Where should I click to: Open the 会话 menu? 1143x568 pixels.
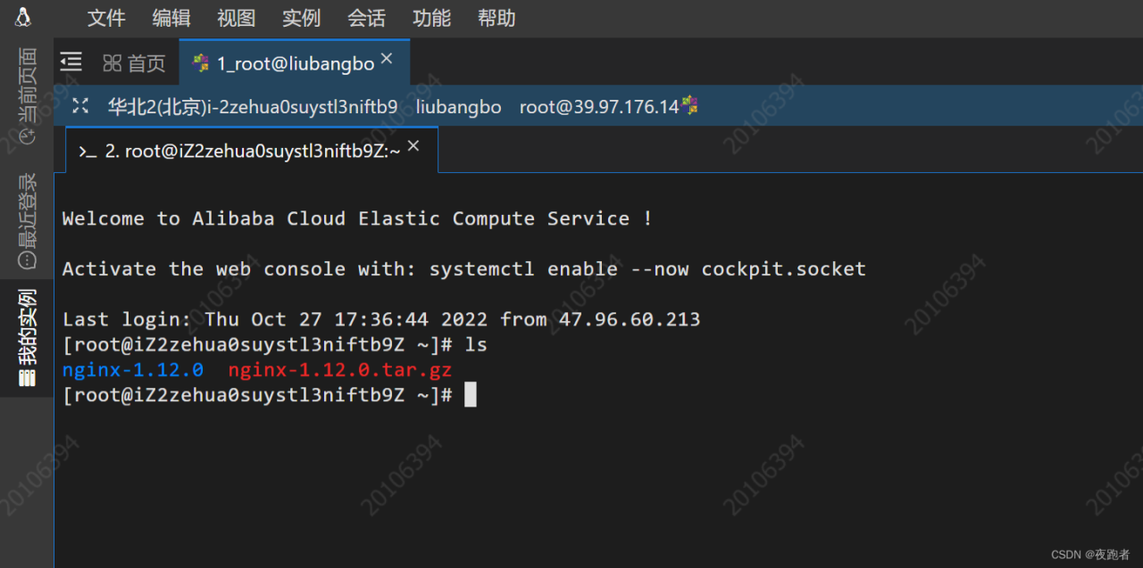coord(366,18)
